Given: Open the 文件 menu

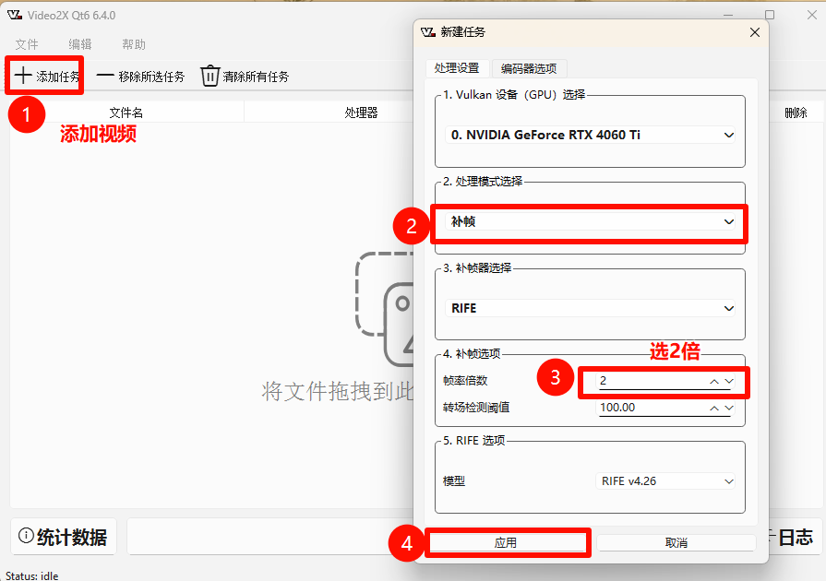Looking at the screenshot, I should tap(27, 45).
